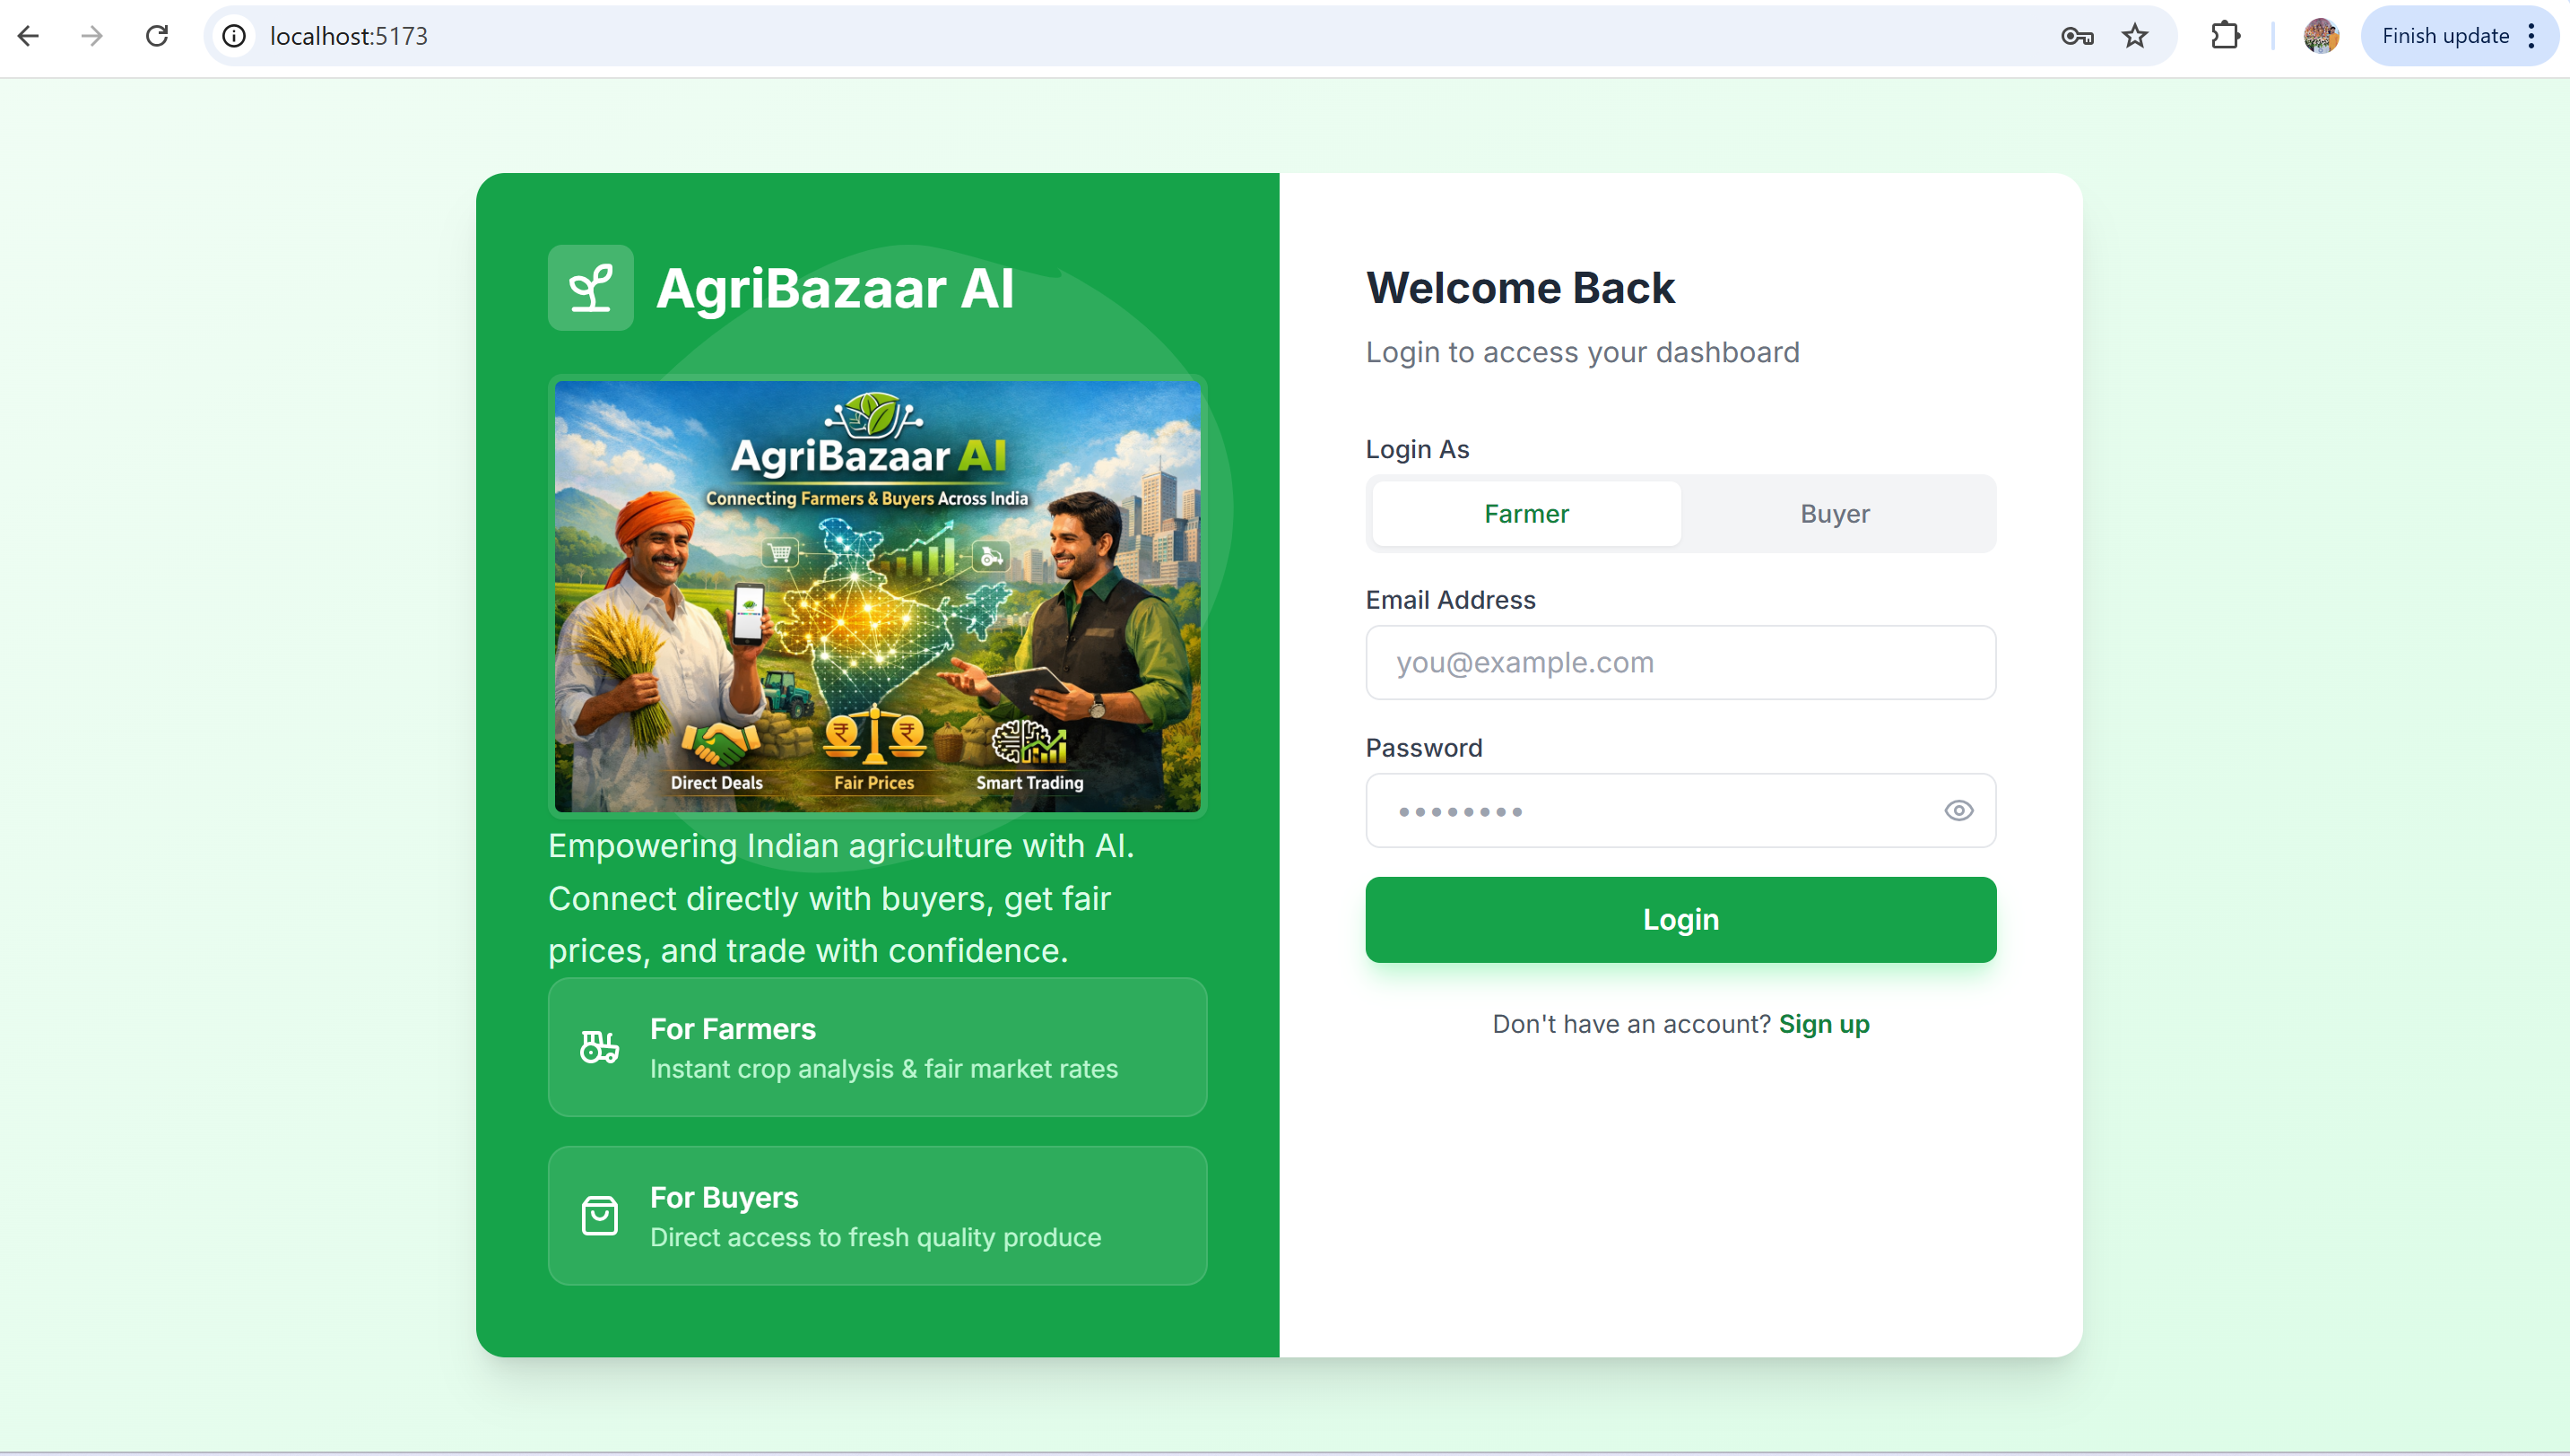Click the Finish update button
Screen dimensions: 2570x1456
click(2445, 36)
